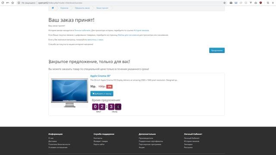Click the red shield ad-blocker extension icon
276x155 pixels.
(260, 3)
